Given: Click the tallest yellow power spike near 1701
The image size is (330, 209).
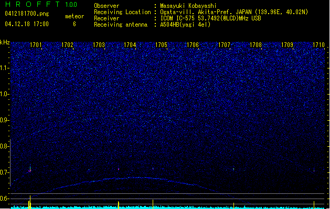Looking at the screenshot, I should (x=30, y=202).
